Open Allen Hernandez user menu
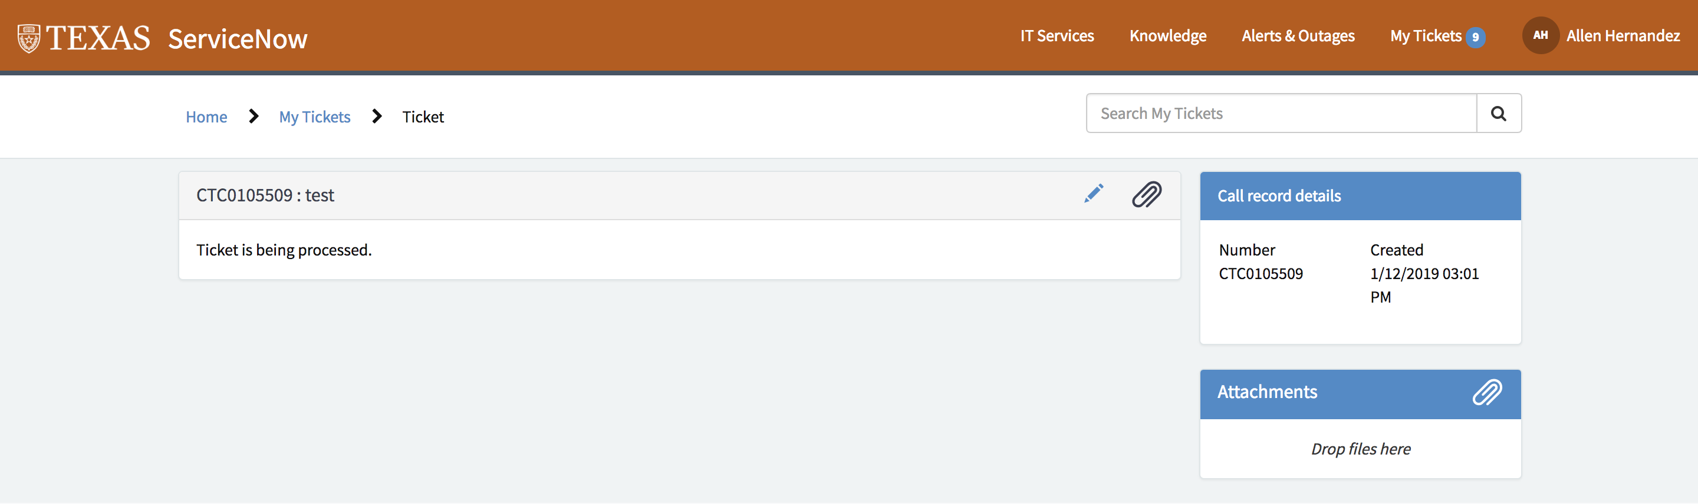The height and width of the screenshot is (504, 1698). point(1622,36)
